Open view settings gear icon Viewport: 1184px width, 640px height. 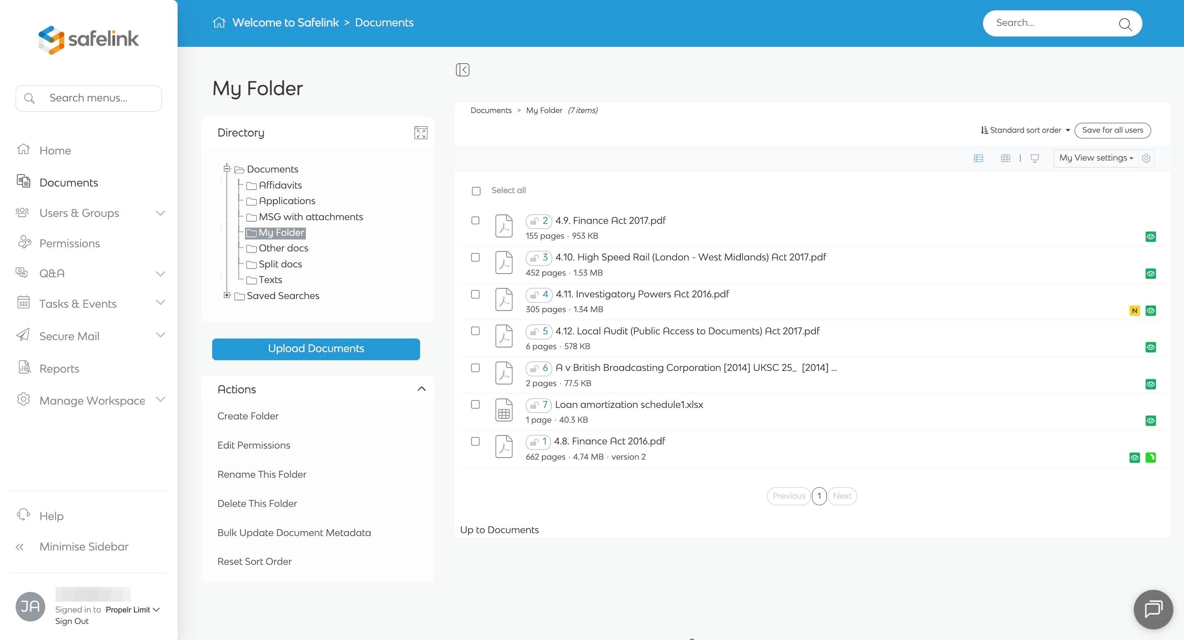[x=1146, y=159]
